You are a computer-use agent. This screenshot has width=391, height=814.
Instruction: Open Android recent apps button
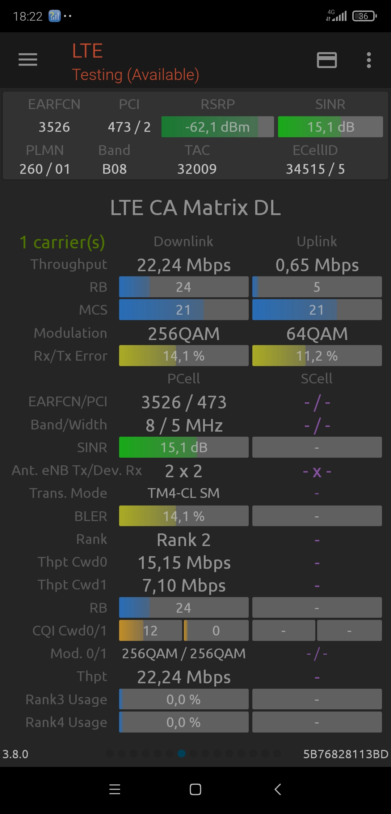[115, 789]
